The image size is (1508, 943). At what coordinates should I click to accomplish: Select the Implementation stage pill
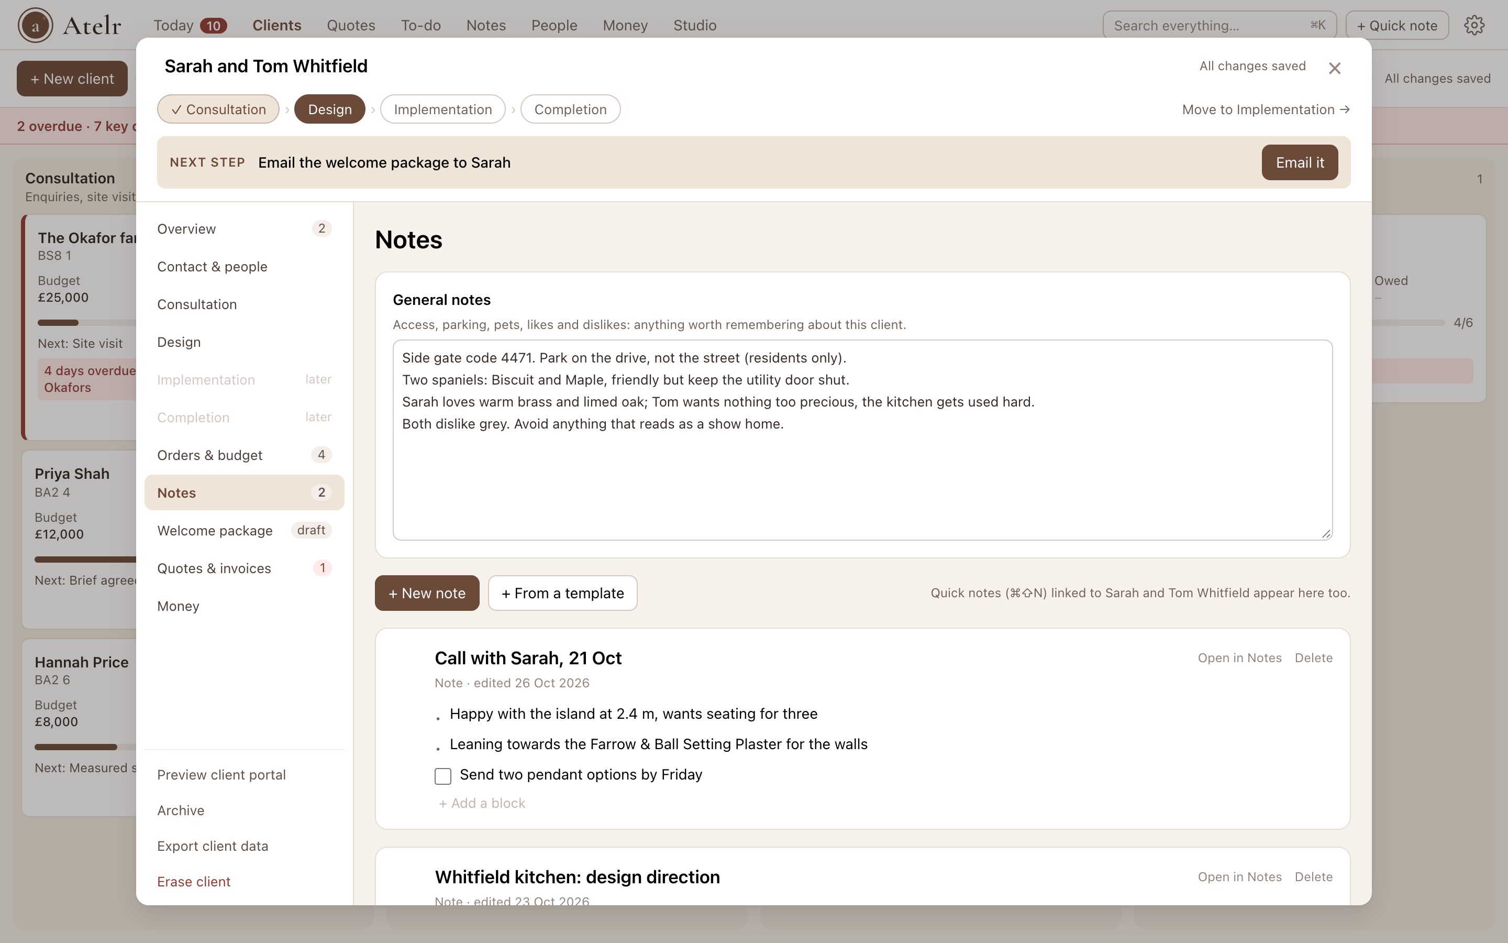click(442, 109)
